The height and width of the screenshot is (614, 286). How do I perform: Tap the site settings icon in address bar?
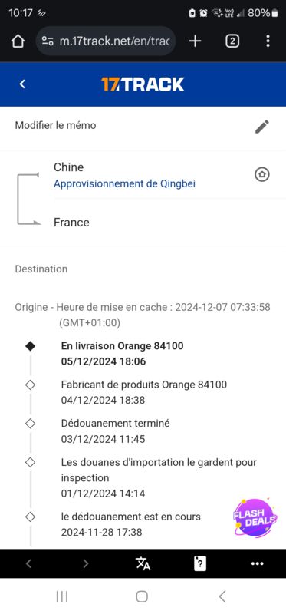tap(48, 41)
